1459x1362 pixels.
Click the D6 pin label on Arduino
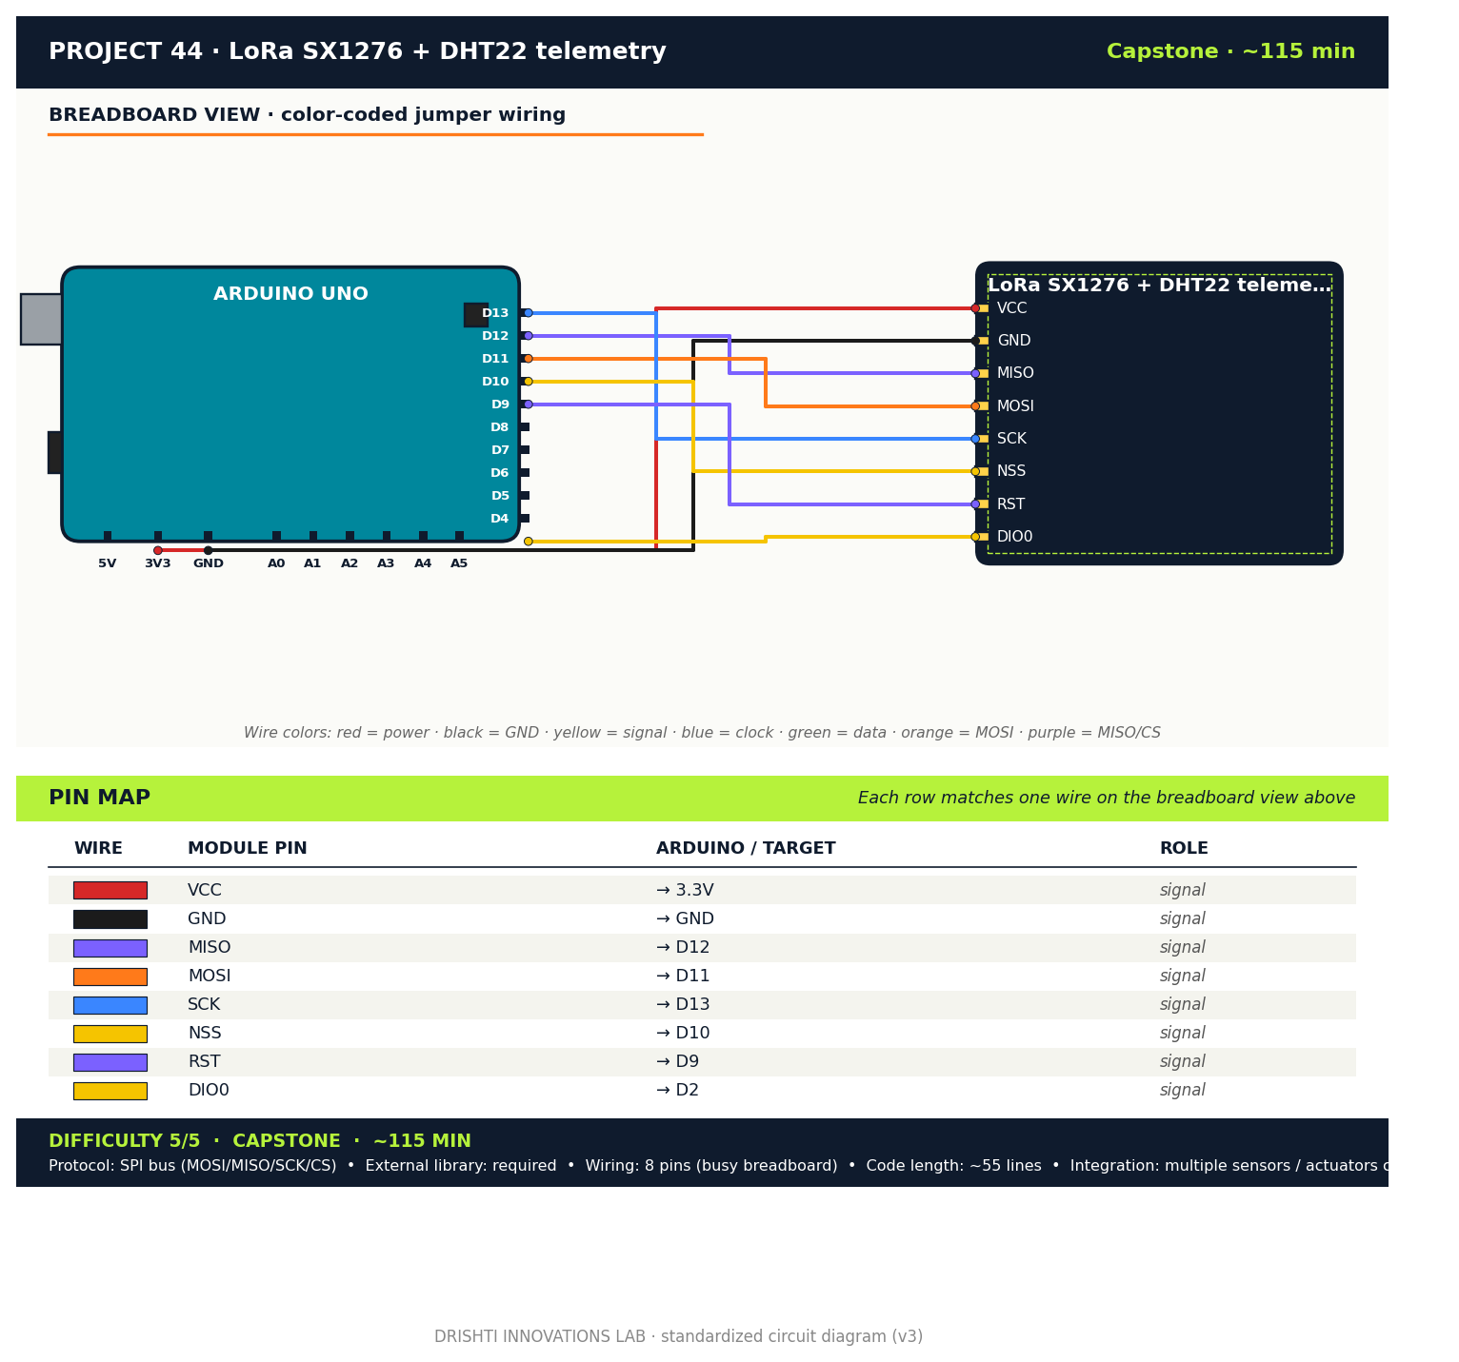(x=500, y=473)
